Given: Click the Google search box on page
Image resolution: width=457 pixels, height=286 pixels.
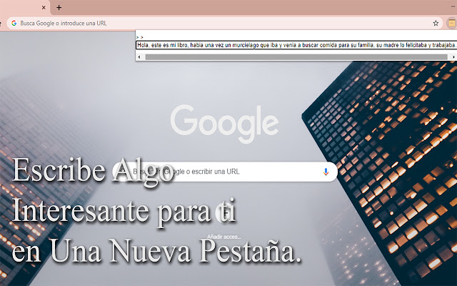Looking at the screenshot, I should tap(225, 172).
